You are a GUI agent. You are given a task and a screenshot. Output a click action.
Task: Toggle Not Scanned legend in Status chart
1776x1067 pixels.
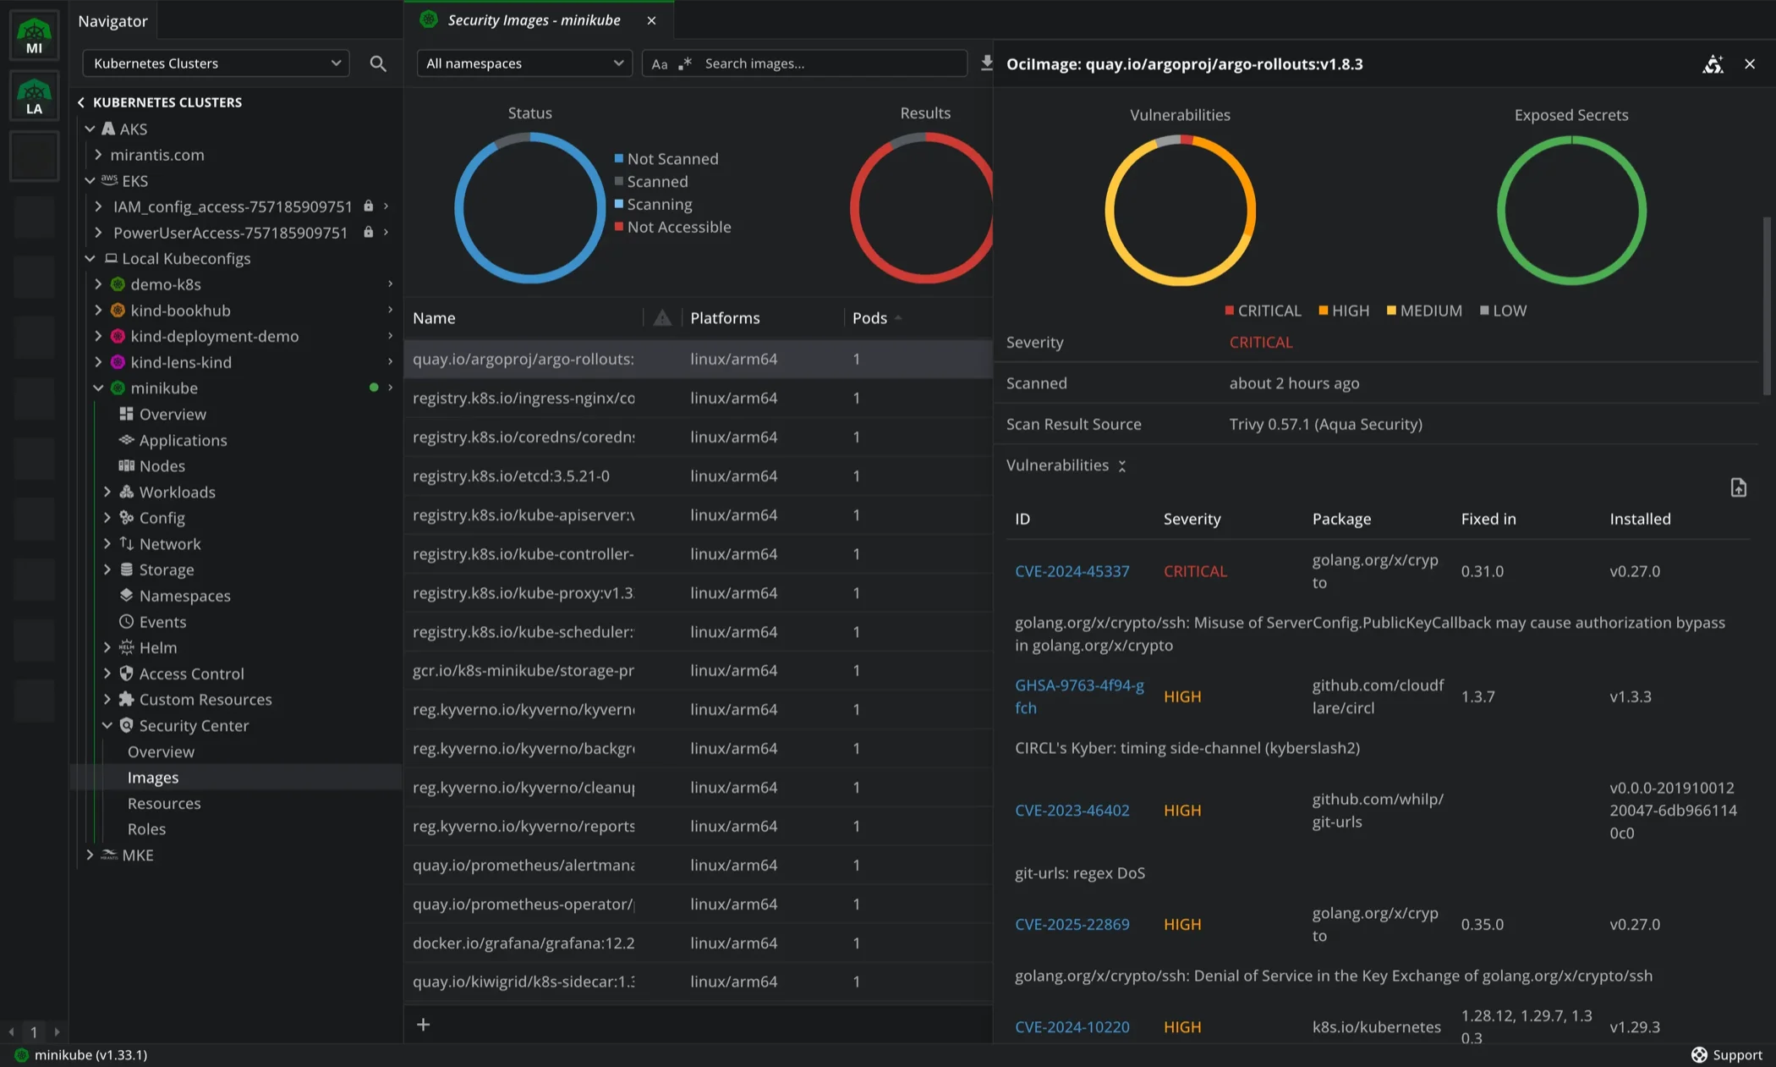click(x=666, y=159)
